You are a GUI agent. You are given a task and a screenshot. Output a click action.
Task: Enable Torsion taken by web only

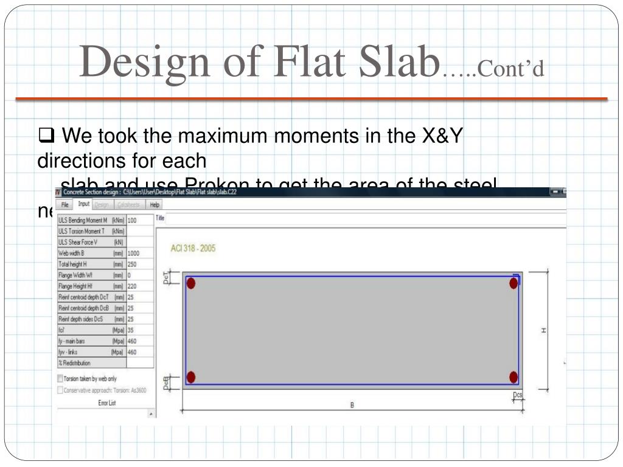(60, 378)
